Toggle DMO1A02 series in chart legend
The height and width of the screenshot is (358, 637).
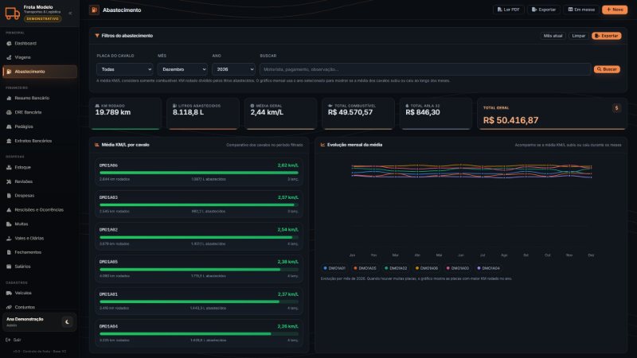[x=396, y=268]
